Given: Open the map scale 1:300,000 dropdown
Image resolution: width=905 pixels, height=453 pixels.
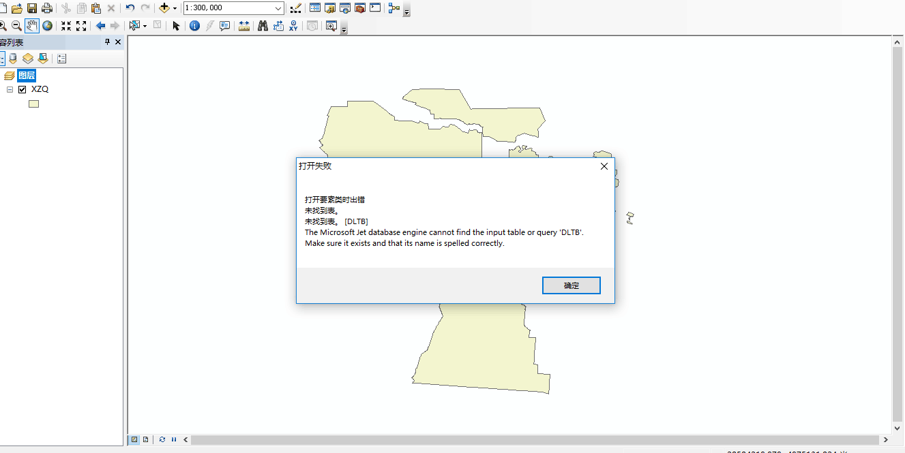Looking at the screenshot, I should point(278,8).
